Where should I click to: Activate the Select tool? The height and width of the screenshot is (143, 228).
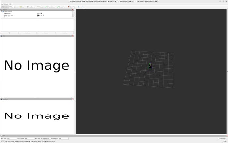pyautogui.click(x=22, y=7)
